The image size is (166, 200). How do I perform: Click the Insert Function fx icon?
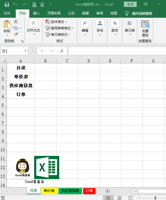[x=62, y=51]
